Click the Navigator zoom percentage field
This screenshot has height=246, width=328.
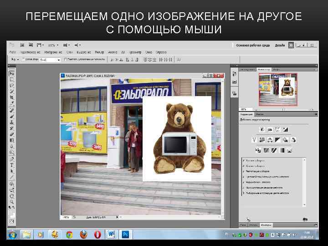[246, 109]
